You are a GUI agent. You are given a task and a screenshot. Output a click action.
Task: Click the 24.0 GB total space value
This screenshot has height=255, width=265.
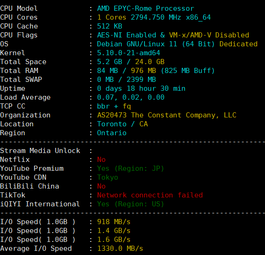(x=150, y=62)
